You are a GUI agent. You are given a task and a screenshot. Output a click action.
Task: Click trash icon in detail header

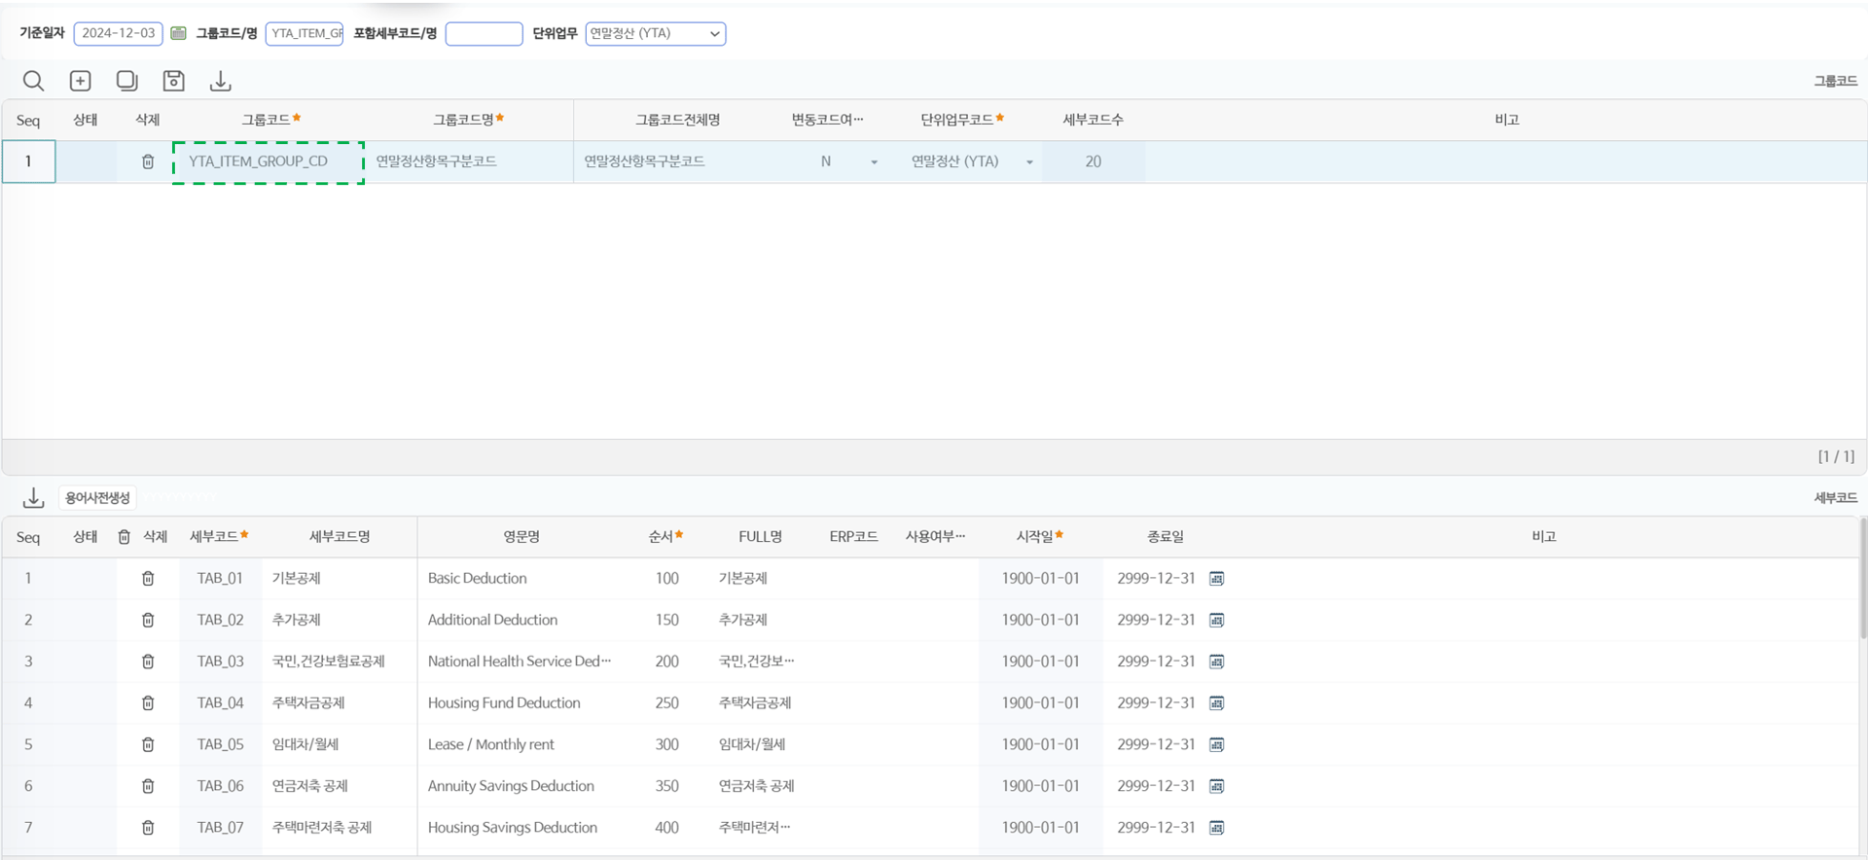(124, 537)
